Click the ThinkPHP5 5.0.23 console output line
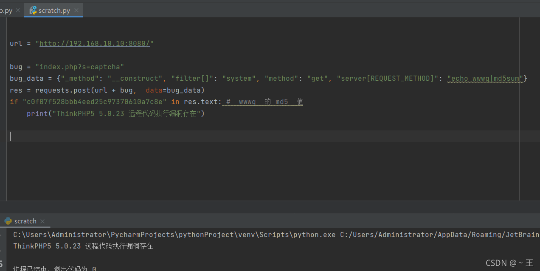Screen dimensions: 540x271 point(83,246)
